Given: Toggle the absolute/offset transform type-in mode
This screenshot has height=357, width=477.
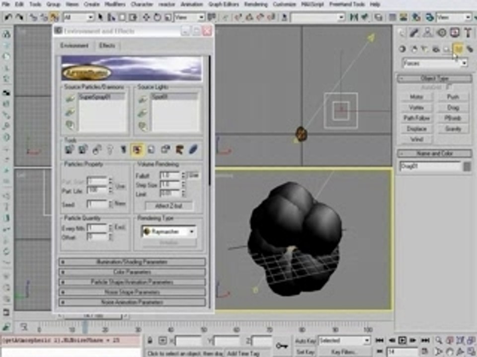Looking at the screenshot, I should [162, 341].
